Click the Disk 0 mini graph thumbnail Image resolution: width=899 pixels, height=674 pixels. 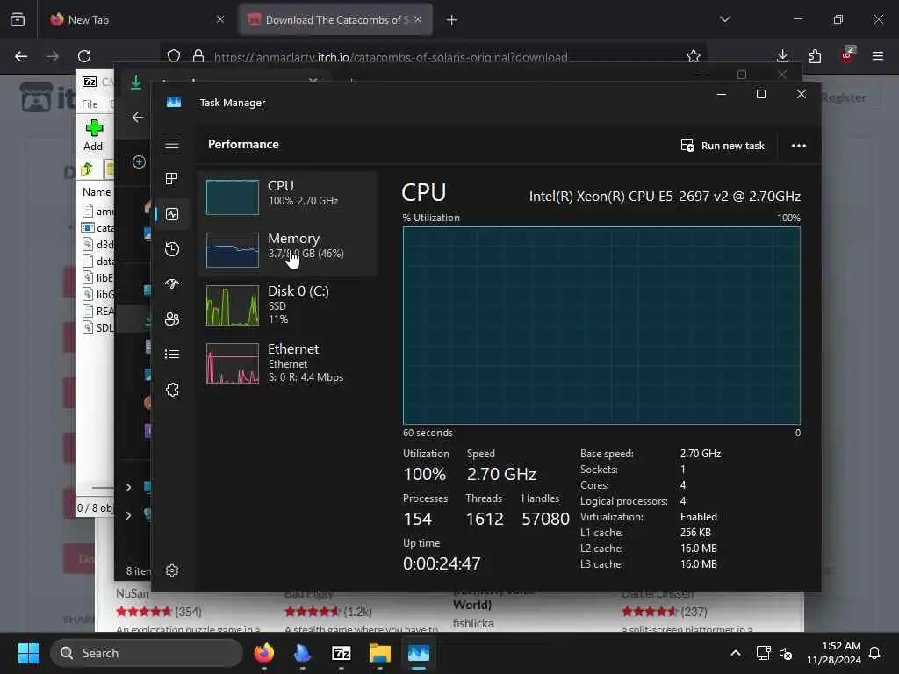tap(232, 305)
